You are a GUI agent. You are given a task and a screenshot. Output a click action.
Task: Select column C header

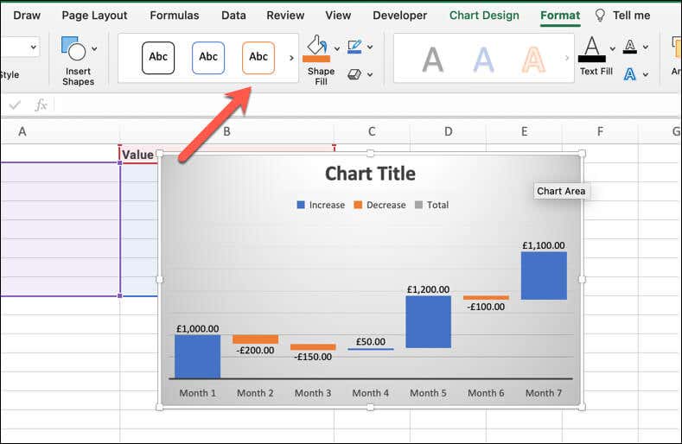coord(372,131)
